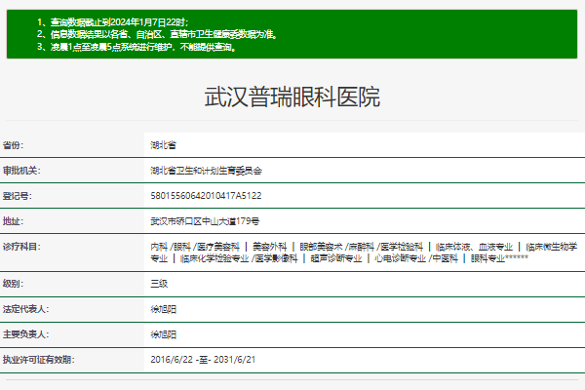585x390 pixels.
Task: Select validity period 2016/6/22 -至- 2031/6/21
Action: [203, 360]
